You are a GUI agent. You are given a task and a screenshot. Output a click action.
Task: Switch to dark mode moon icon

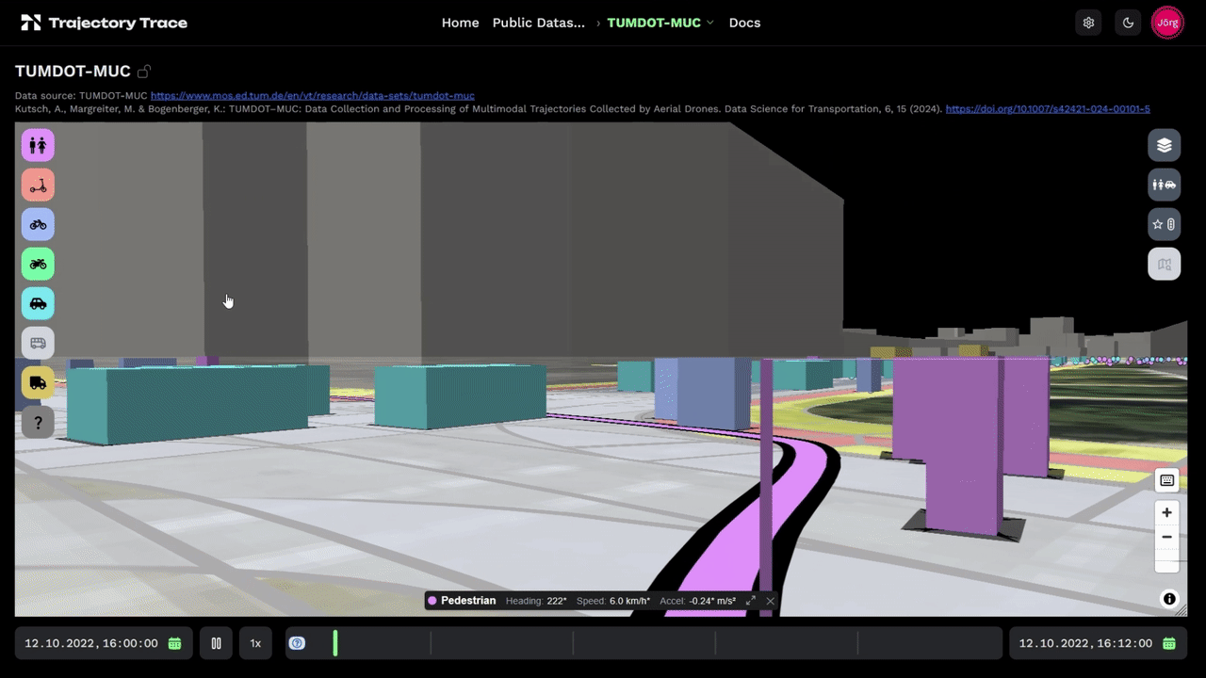(1128, 23)
